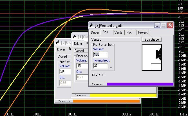Open the Plot tab in the Vented window
Viewport: 188px width, 116px height.
point(129,32)
